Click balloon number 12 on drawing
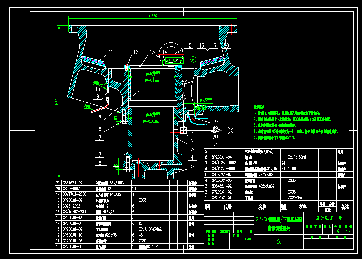The width and height of the screenshot is (362, 259). [136, 52]
